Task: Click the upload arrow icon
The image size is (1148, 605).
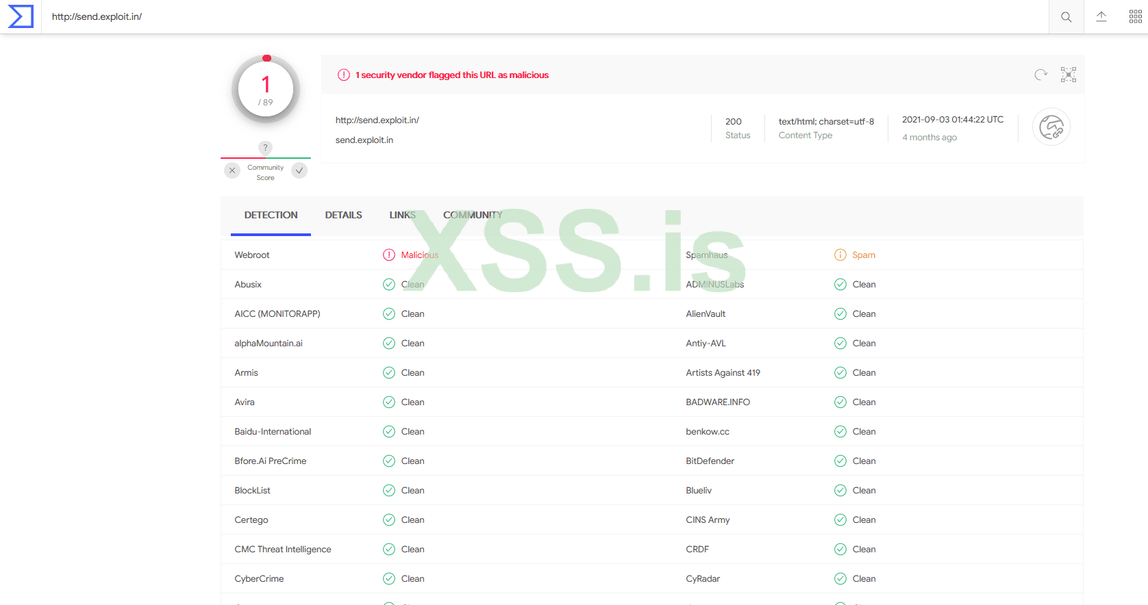Action: tap(1101, 17)
